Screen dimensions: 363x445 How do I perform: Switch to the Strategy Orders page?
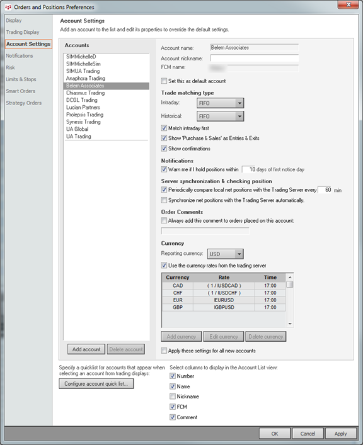coord(23,103)
